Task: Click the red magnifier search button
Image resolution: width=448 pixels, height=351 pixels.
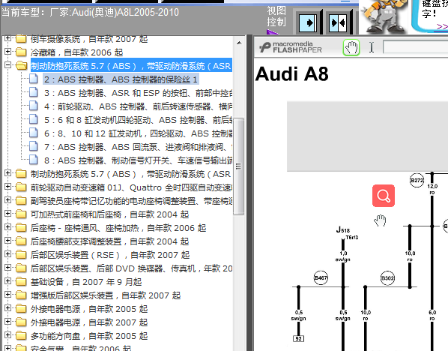Action: (384, 196)
